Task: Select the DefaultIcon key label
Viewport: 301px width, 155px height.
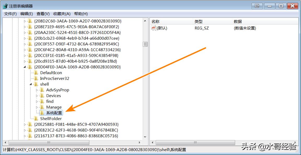Action: (x=51, y=73)
